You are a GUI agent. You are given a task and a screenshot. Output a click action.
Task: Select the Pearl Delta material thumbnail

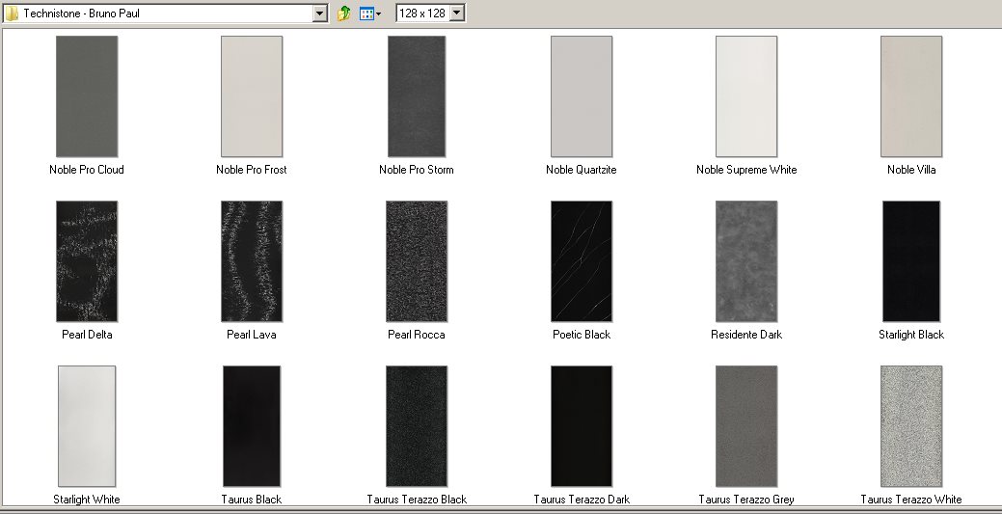click(87, 261)
